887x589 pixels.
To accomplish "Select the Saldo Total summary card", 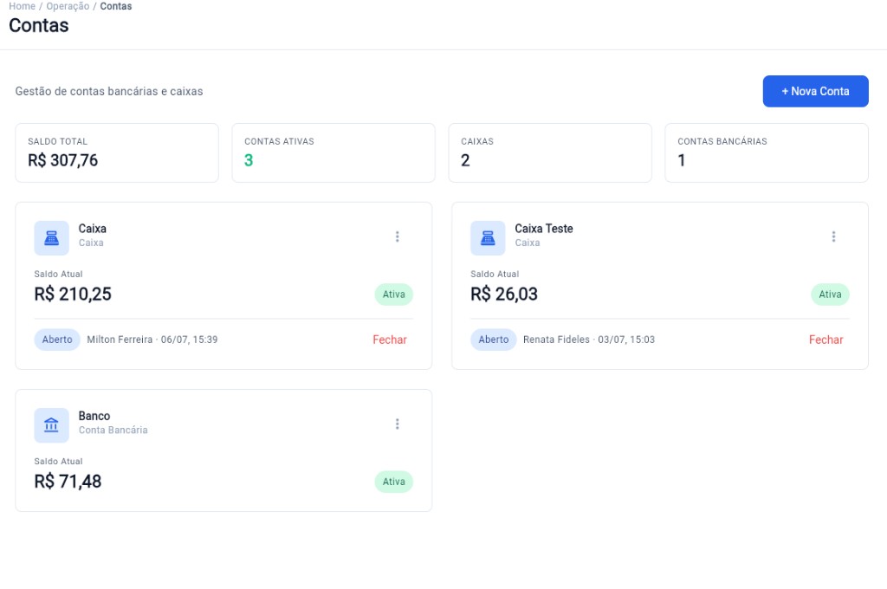I will (x=117, y=152).
